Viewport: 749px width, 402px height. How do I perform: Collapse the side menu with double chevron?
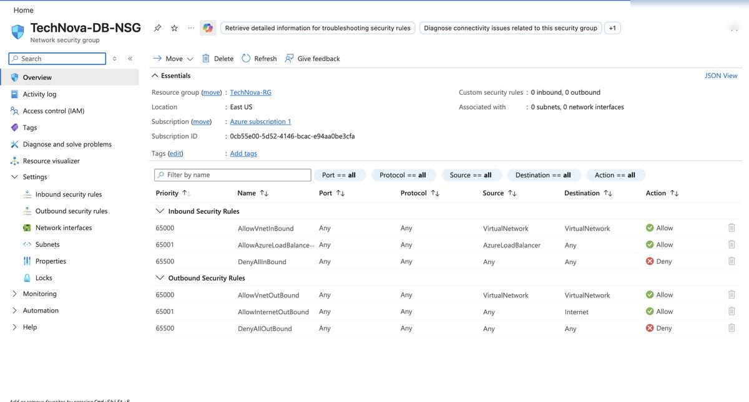(x=130, y=59)
